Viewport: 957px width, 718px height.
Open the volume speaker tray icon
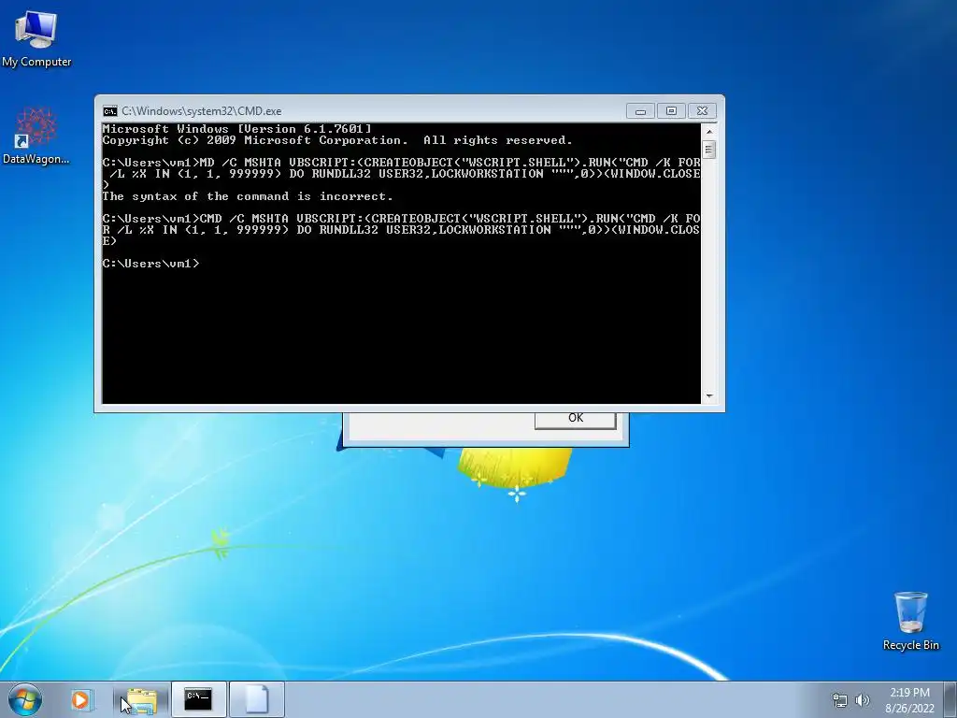tap(863, 700)
